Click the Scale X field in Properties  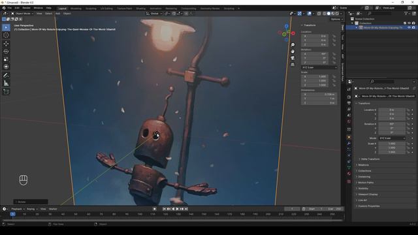click(392, 144)
